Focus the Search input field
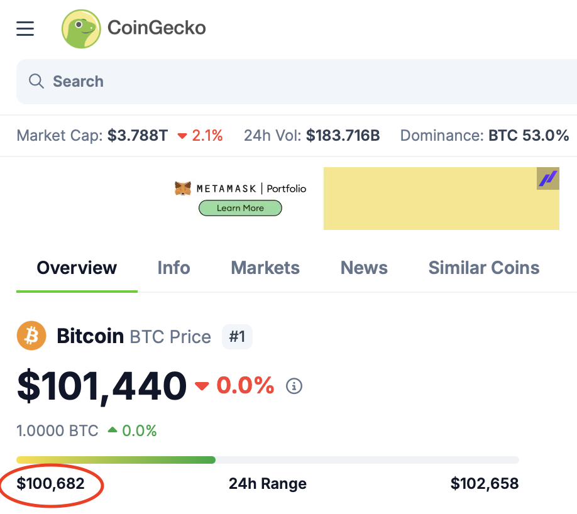Screen dimensions: 577x514 pyautogui.click(x=297, y=81)
